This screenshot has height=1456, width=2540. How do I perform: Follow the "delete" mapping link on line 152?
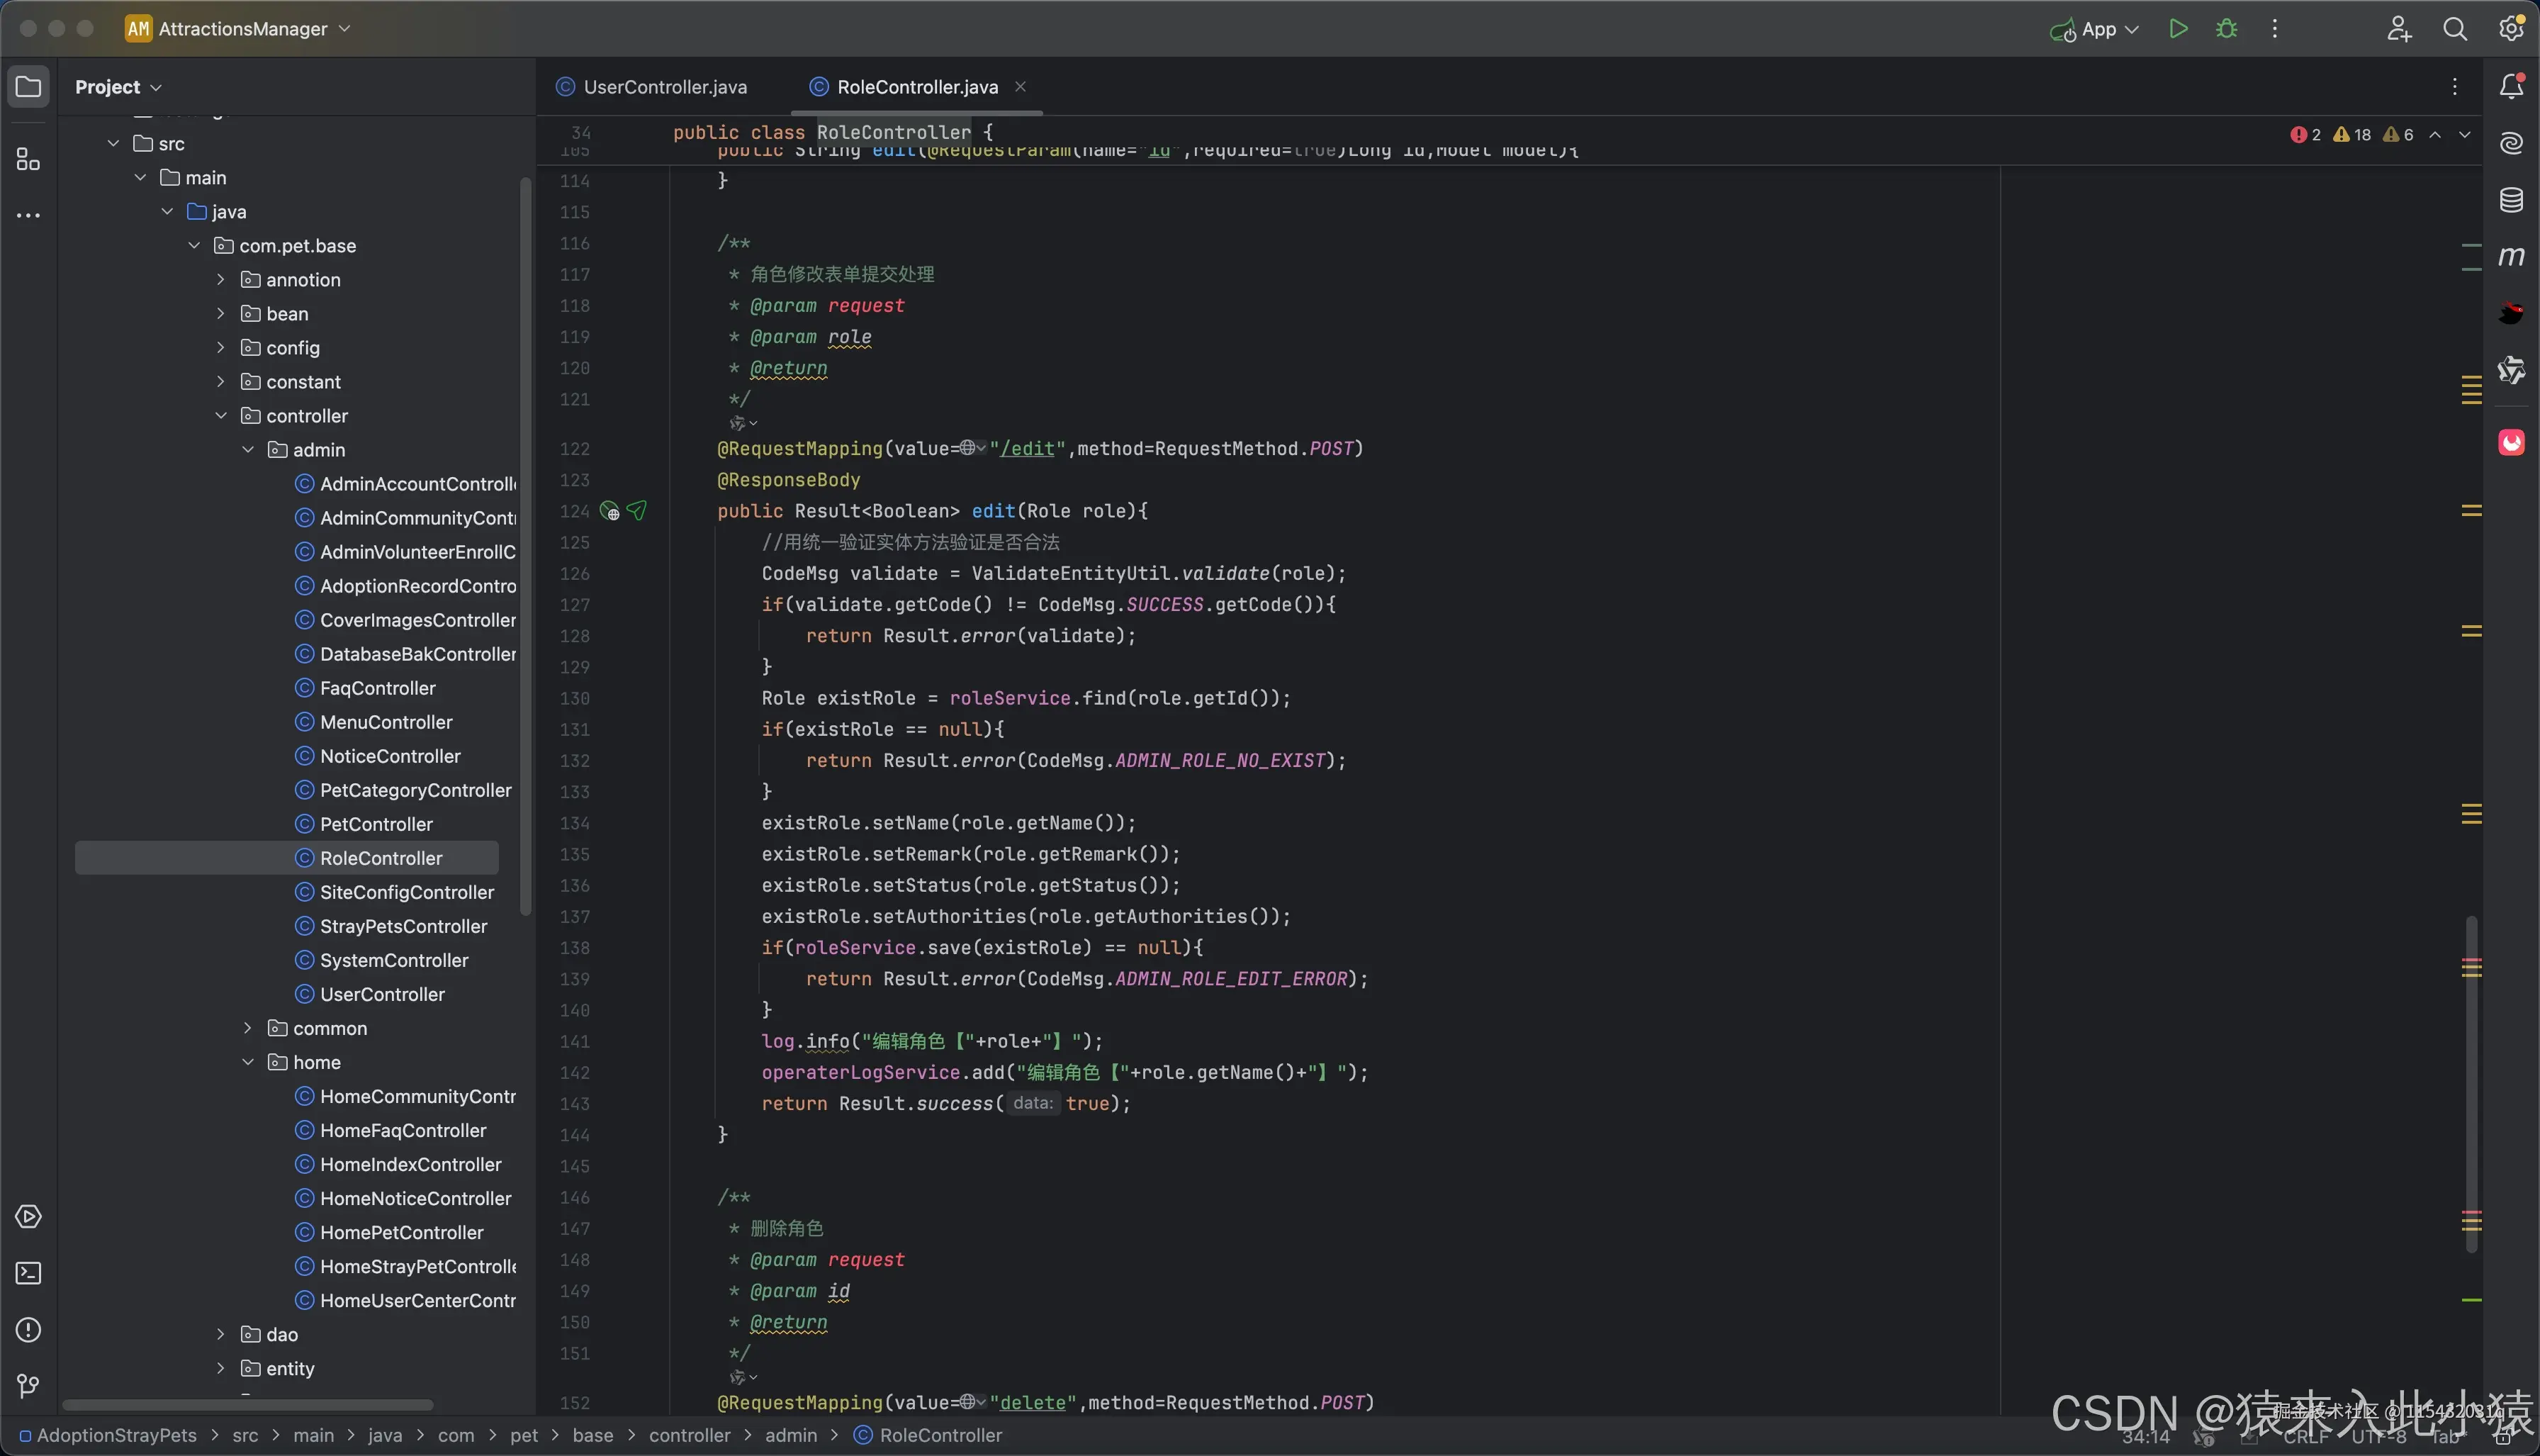(1033, 1403)
